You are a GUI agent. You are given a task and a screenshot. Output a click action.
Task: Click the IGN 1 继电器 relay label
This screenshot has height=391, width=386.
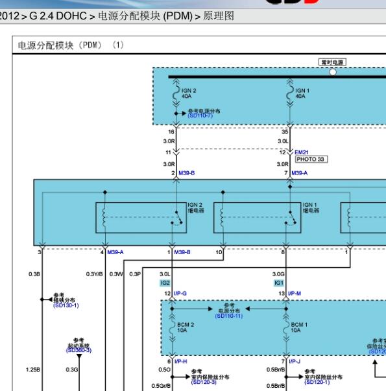311,207
